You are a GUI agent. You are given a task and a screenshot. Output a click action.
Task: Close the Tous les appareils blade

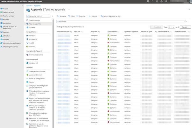pyautogui.click(x=189, y=10)
